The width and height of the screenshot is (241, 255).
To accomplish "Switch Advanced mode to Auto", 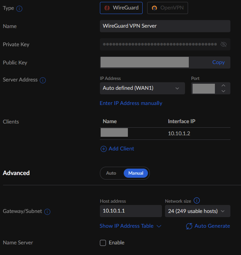I will [111, 173].
